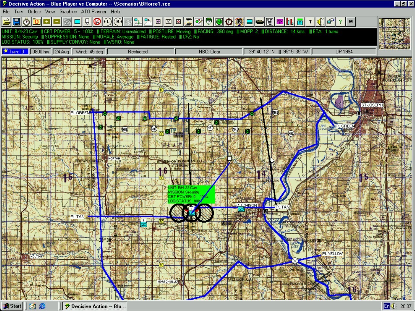Open the text report document icon
The height and width of the screenshot is (311, 415).
coord(269,22)
